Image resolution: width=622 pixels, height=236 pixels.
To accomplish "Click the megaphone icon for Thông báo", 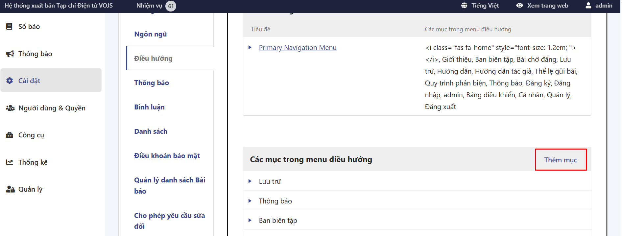I will [x=10, y=54].
